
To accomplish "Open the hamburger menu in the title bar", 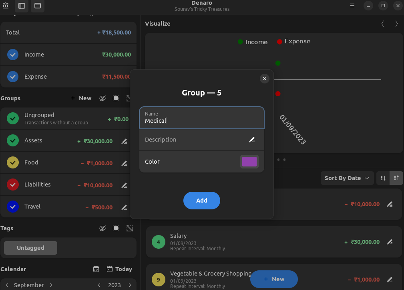I will click(x=352, y=6).
